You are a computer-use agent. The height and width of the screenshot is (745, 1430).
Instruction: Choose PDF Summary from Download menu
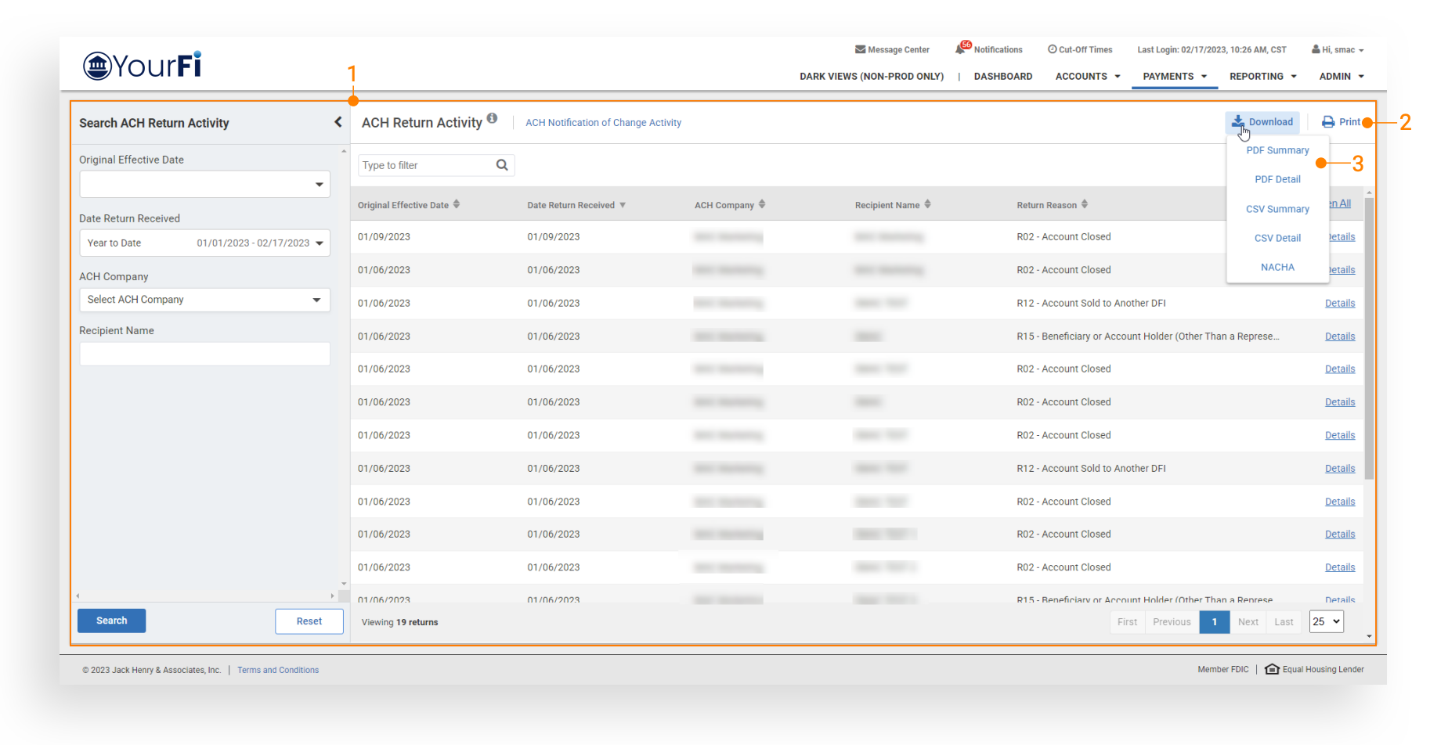1277,150
